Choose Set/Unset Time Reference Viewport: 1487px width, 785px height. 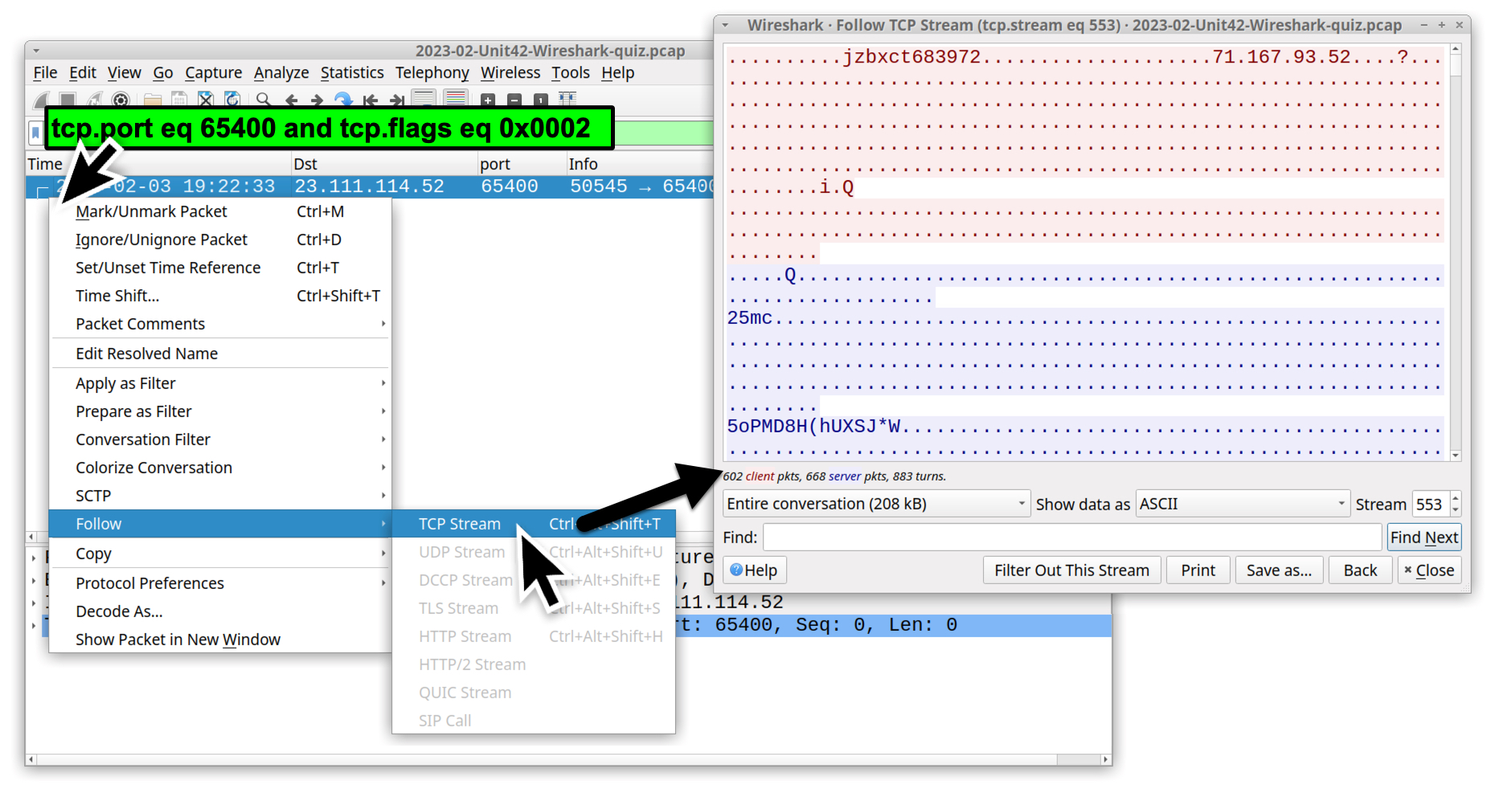[220, 268]
